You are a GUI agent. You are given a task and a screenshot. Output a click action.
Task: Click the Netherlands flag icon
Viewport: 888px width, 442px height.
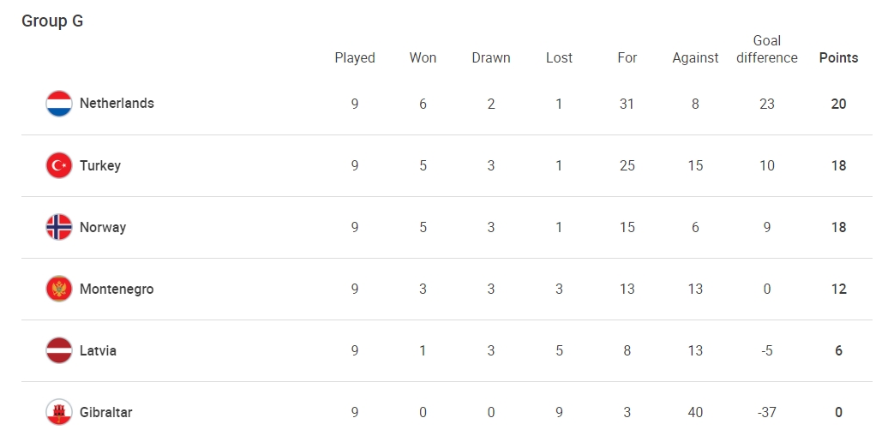tap(59, 104)
